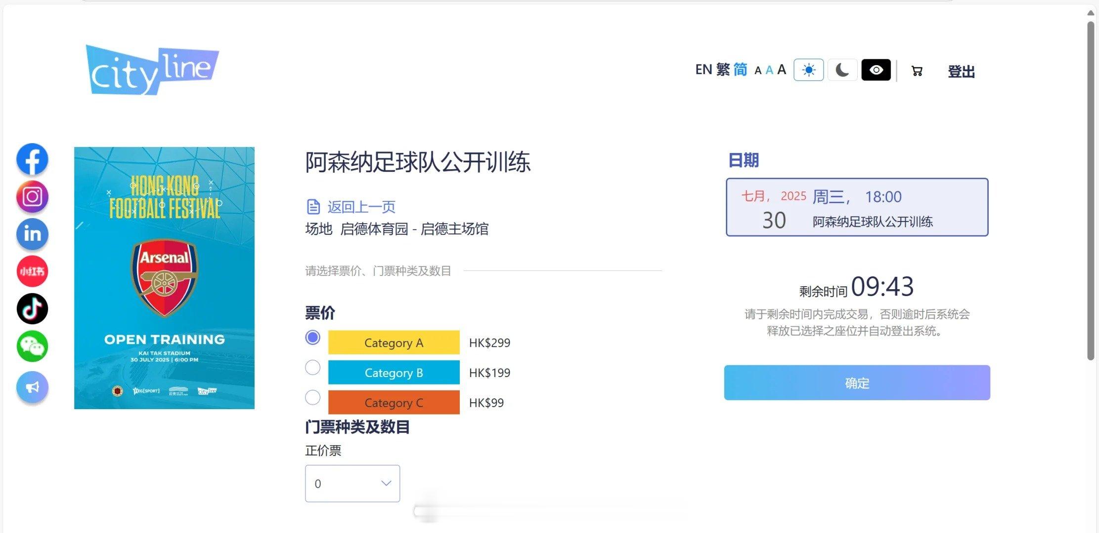Switch language to 繁 Traditional Chinese
This screenshot has width=1099, height=533.
click(x=723, y=70)
